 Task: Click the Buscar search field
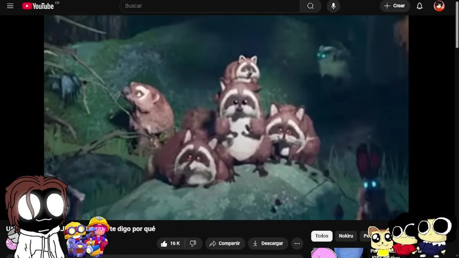click(x=210, y=6)
